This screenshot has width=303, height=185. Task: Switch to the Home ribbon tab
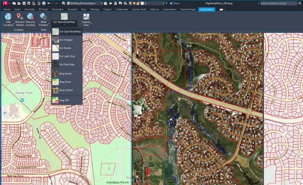click(x=7, y=9)
